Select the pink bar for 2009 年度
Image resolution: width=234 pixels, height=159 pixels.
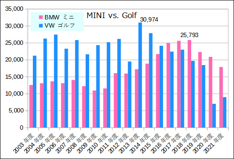click(94, 109)
